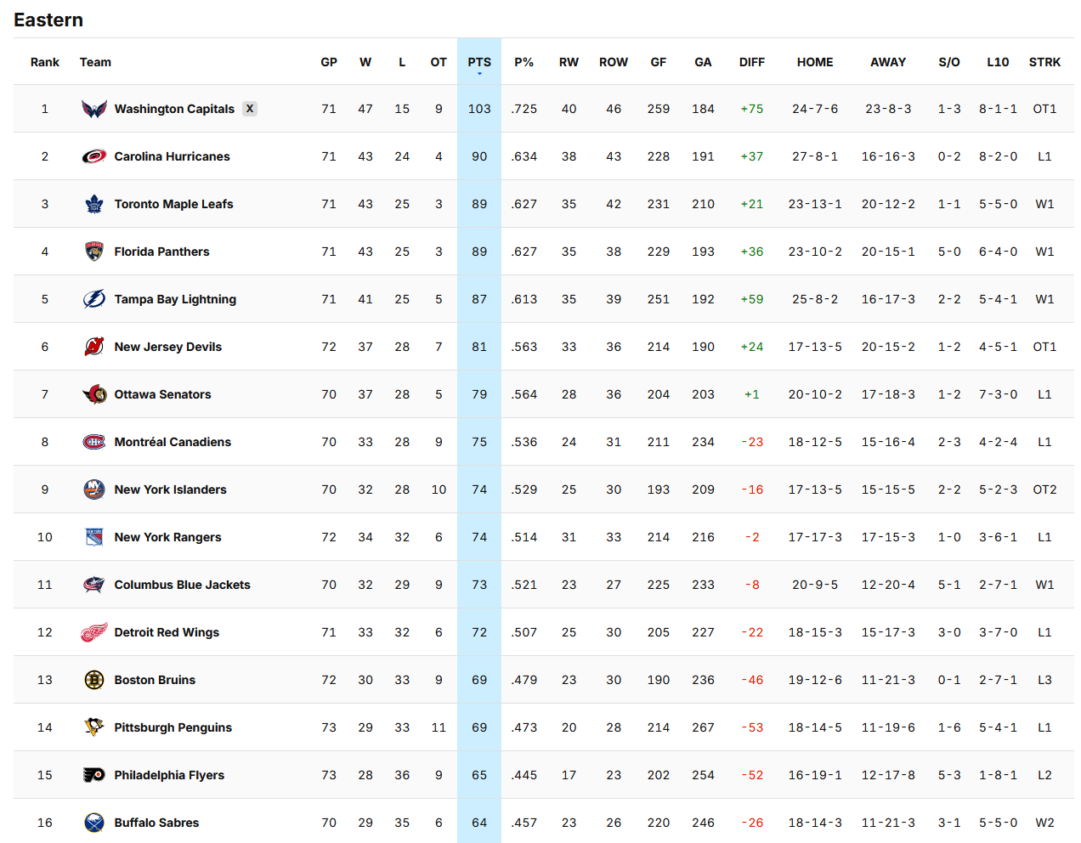Open the Washington Capitals team link
The image size is (1081, 843).
pos(174,109)
